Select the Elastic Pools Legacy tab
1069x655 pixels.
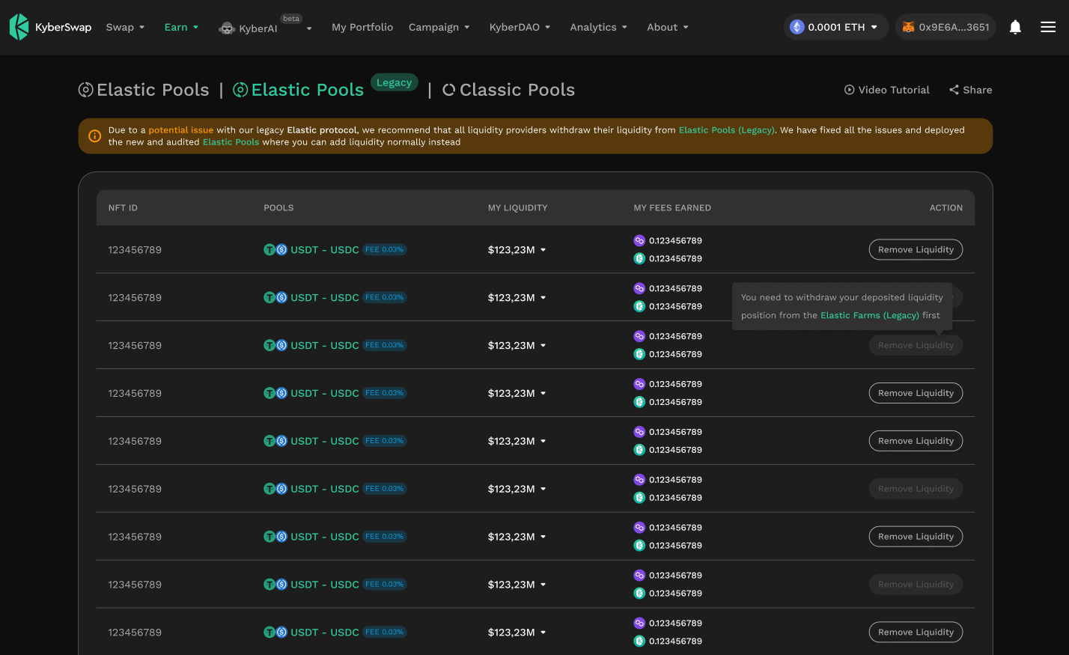[x=299, y=90]
